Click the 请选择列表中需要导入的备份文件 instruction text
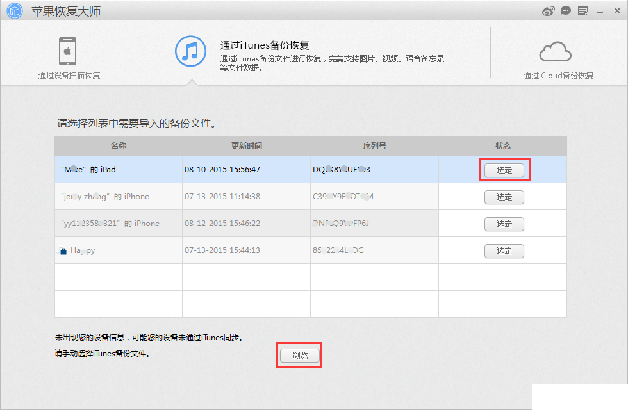The image size is (628, 410). [136, 123]
